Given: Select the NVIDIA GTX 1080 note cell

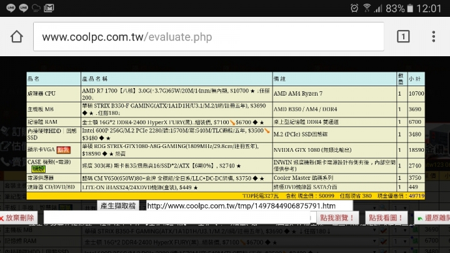Looking at the screenshot, I should point(334,150).
